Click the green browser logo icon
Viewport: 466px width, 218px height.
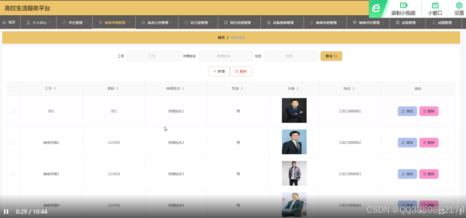coord(376,8)
